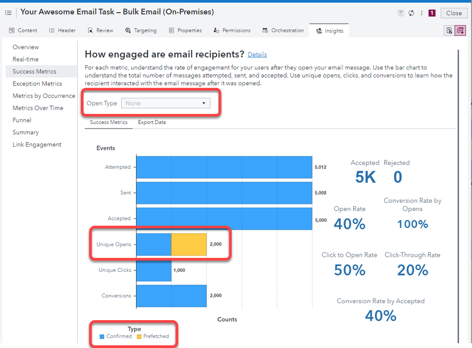Click the 5,008 Sent count label
This screenshot has width=472, height=348.
pyautogui.click(x=320, y=193)
